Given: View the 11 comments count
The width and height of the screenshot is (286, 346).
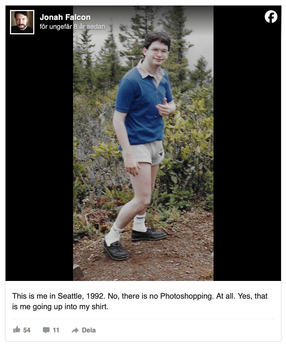Looking at the screenshot, I should point(56,330).
